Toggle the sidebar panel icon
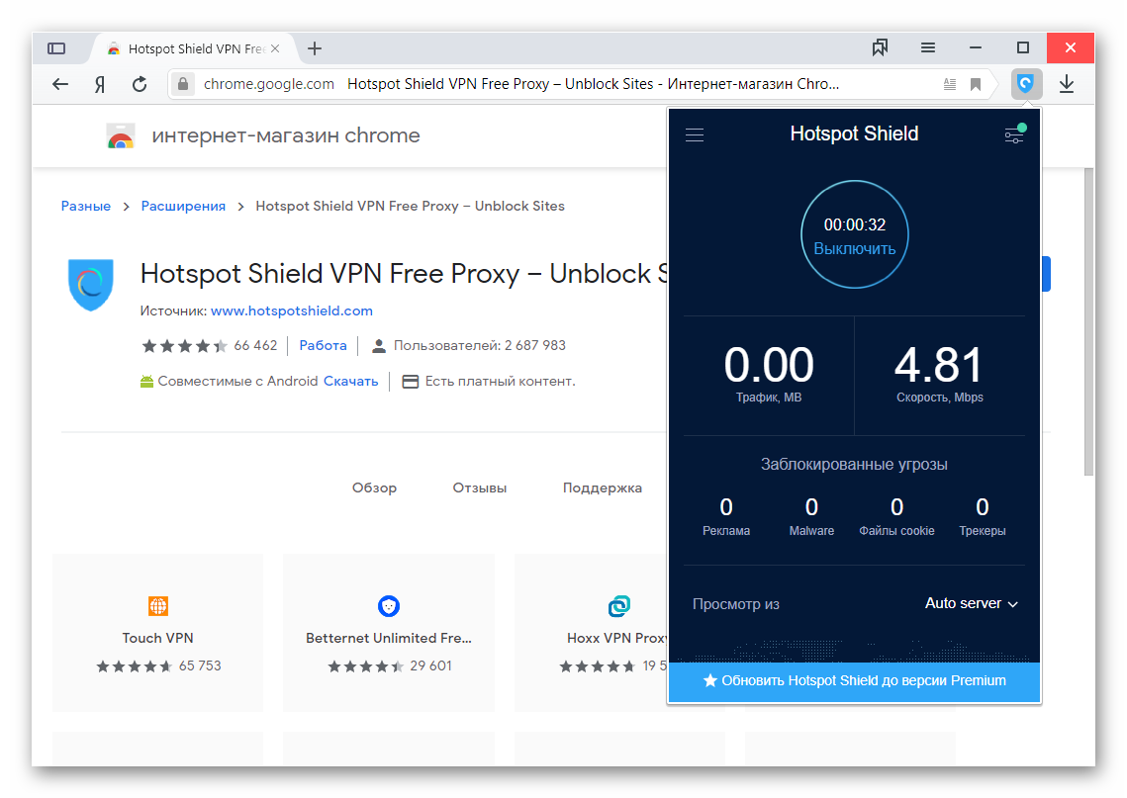Screen dimensions: 1127x798 tap(56, 48)
